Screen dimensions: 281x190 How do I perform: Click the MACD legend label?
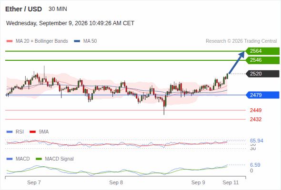click(x=23, y=159)
